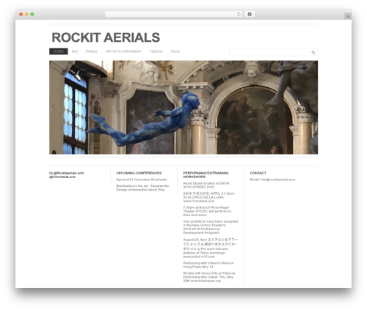Click Very grateful New Victory Theater's text
Image resolution: width=367 pixels, height=310 pixels.
[x=211, y=227]
